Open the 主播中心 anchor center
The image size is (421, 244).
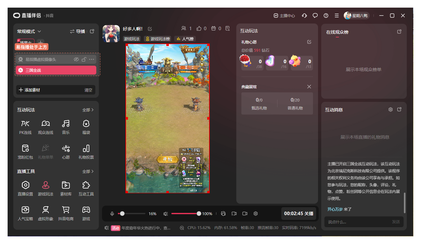(x=284, y=16)
